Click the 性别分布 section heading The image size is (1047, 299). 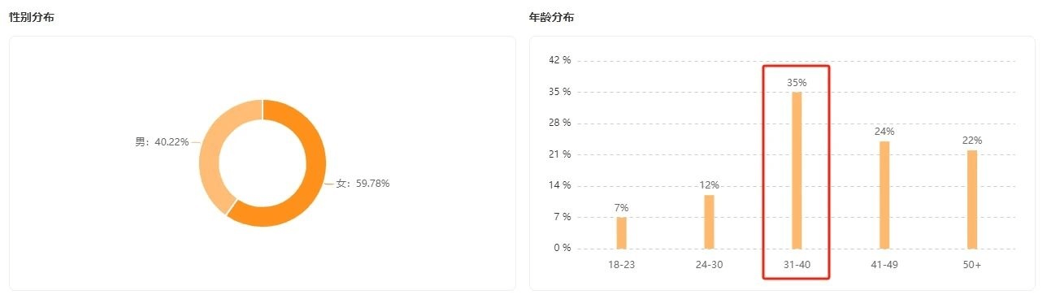point(32,18)
